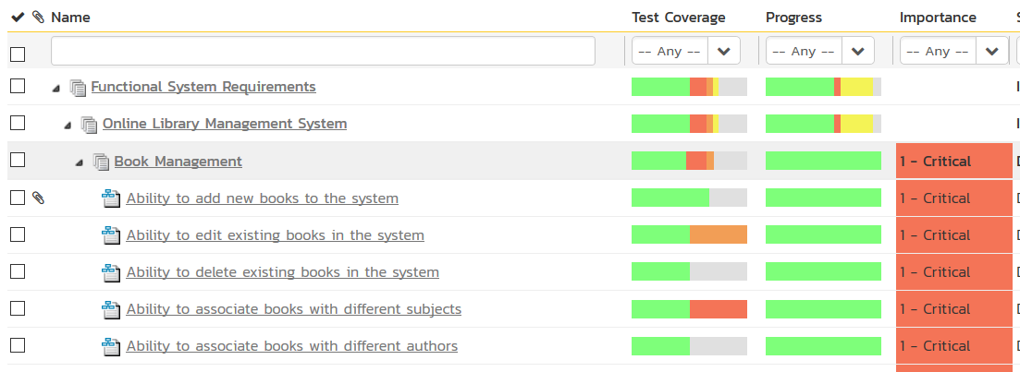Open the Importance filter dropdown
1020x372 pixels.
point(990,52)
